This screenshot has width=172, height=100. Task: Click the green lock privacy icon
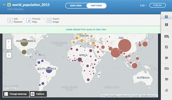point(9,5)
